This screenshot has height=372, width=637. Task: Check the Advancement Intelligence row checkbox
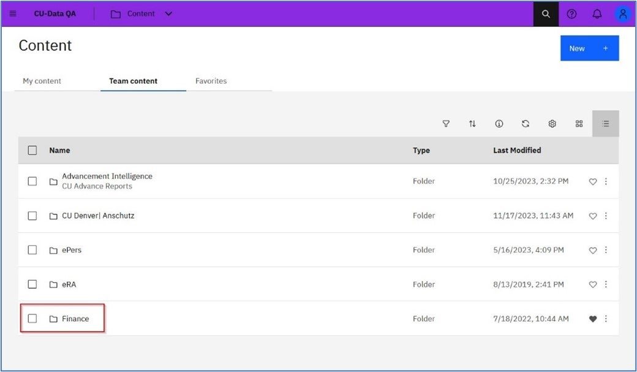point(32,181)
